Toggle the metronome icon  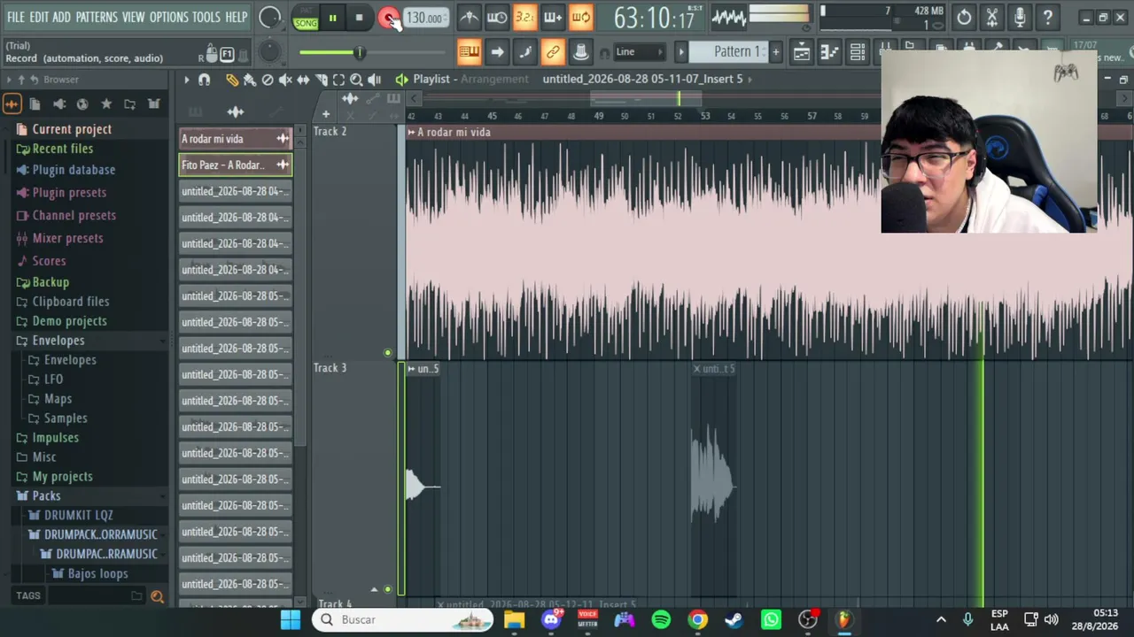click(469, 17)
